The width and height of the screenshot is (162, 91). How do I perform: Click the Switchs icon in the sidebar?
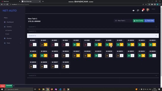tap(5, 27)
